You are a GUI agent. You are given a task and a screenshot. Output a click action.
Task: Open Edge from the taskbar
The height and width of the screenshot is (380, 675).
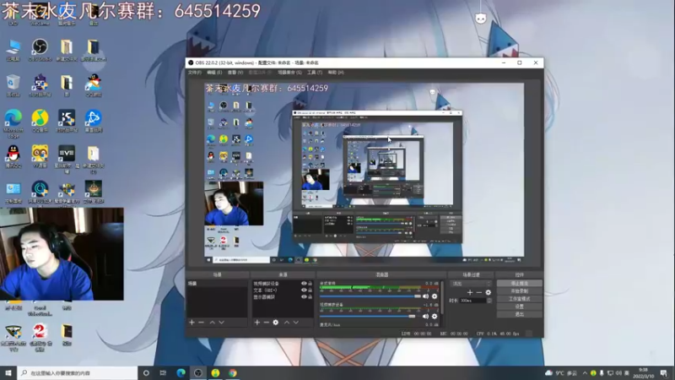[x=181, y=373]
